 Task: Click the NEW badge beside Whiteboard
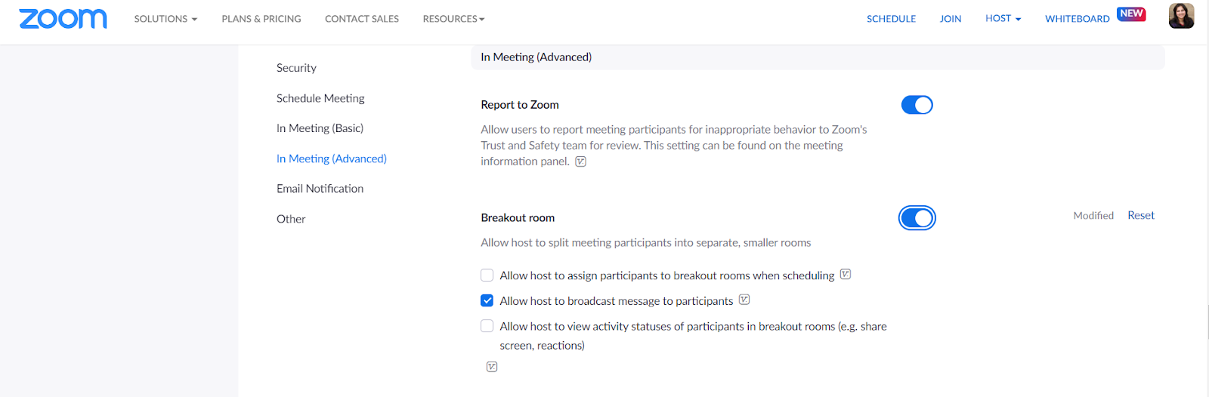(1131, 14)
